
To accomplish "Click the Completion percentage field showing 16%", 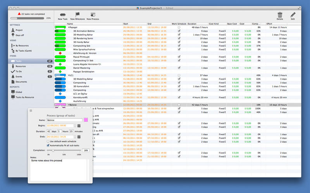I will [x=86, y=151].
